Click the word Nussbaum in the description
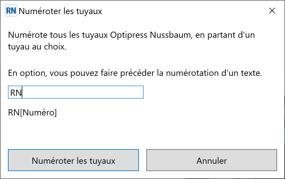 (171, 35)
